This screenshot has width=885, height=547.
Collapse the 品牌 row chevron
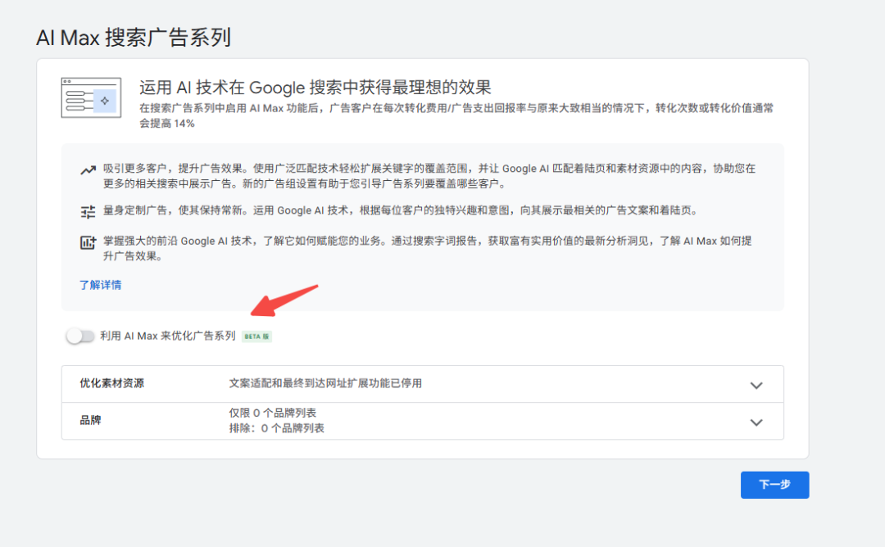tap(757, 422)
